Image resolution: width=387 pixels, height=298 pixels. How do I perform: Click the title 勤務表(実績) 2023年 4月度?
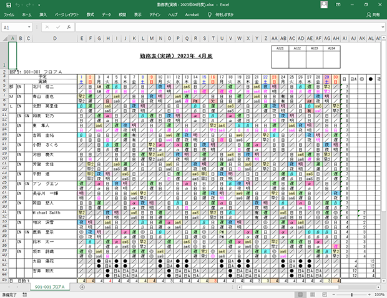click(x=176, y=56)
